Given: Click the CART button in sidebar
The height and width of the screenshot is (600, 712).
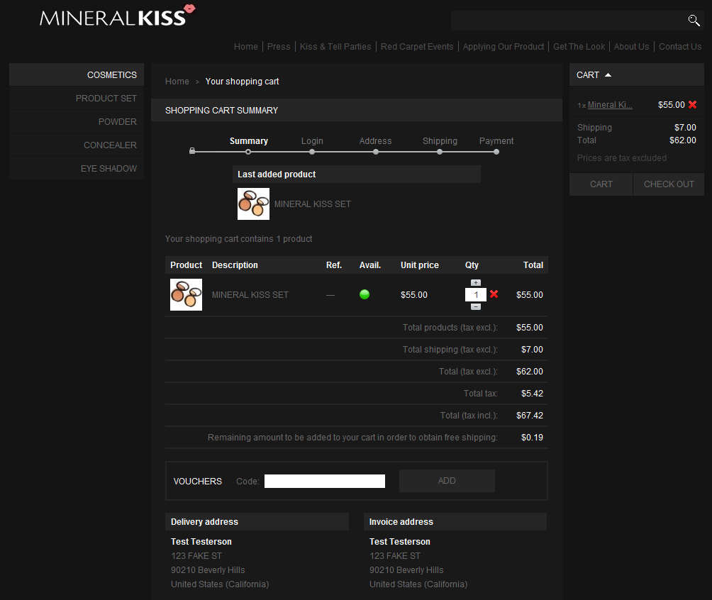Looking at the screenshot, I should point(601,184).
